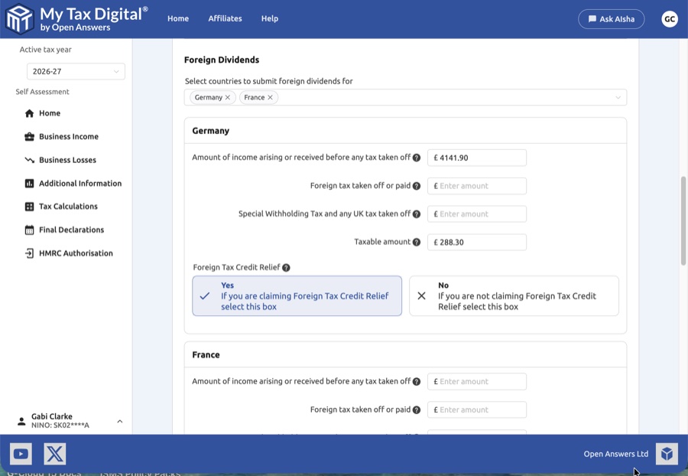The width and height of the screenshot is (688, 476).
Task: Open Tax Calculations from the sidebar
Action: [68, 207]
